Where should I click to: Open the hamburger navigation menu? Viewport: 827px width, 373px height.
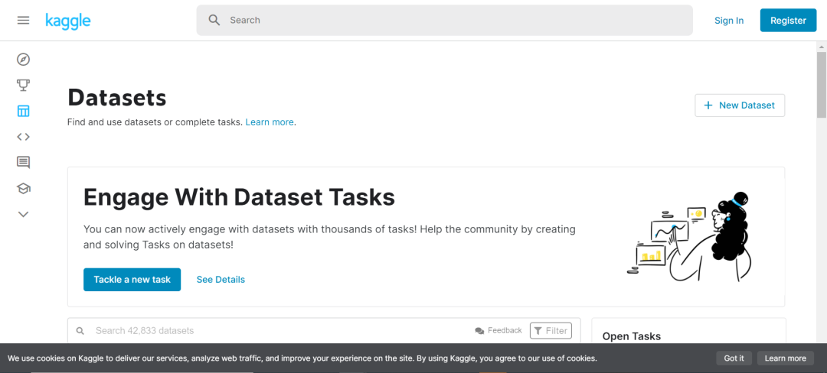tap(23, 21)
